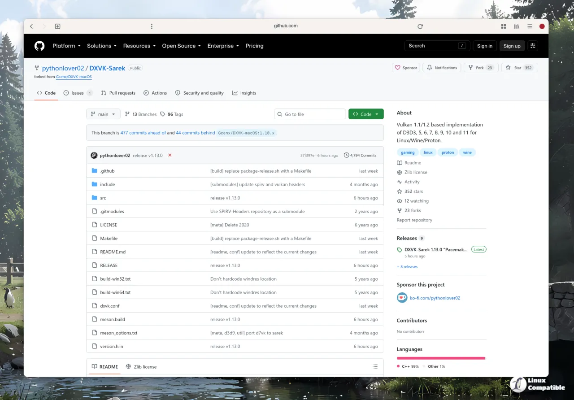Expand the Enterprise menu
574x400 pixels.
(x=223, y=46)
